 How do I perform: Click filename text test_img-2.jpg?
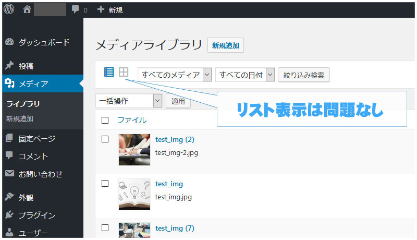click(x=177, y=153)
